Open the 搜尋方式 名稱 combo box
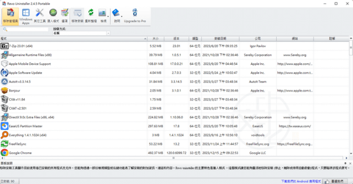Screen dimensions: 353x184 tap(81, 33)
